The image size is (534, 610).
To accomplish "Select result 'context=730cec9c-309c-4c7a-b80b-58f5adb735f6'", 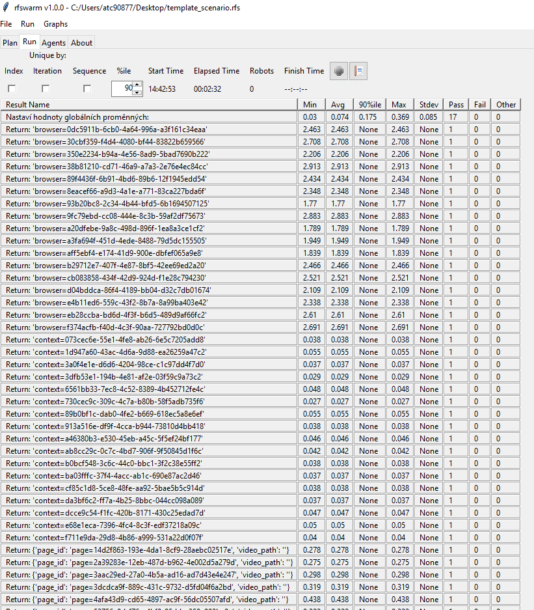I will coord(149,402).
